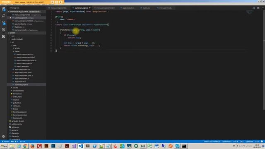Open app.component.css in the file tree
This screenshot has height=149, width=265.
click(x=22, y=70)
